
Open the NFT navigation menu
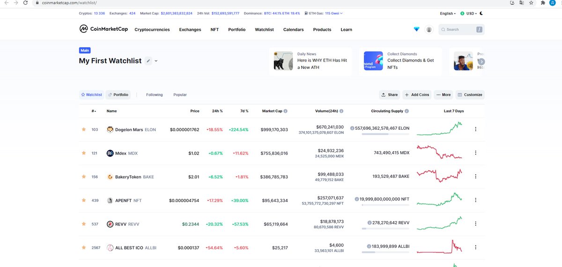pos(214,29)
